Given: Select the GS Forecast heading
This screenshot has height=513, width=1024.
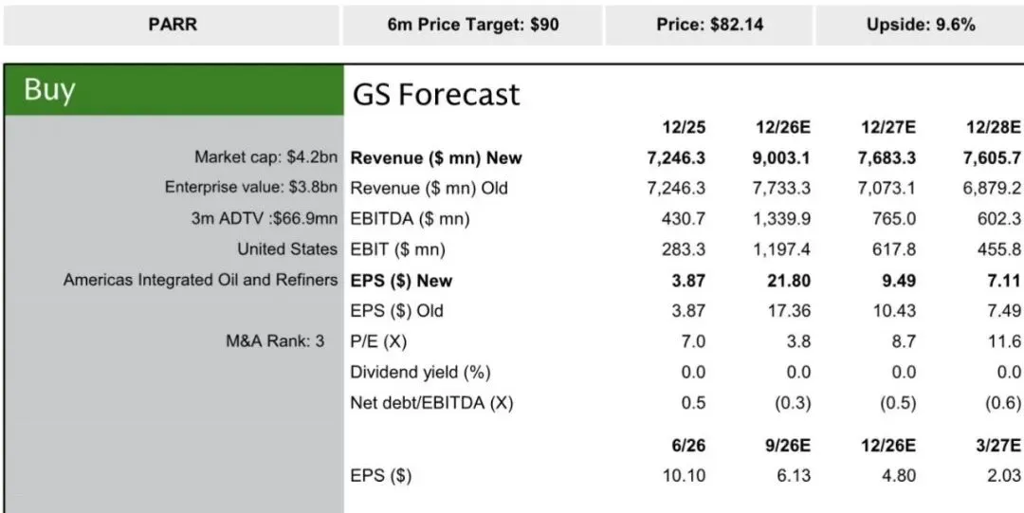Looking at the screenshot, I should (436, 95).
